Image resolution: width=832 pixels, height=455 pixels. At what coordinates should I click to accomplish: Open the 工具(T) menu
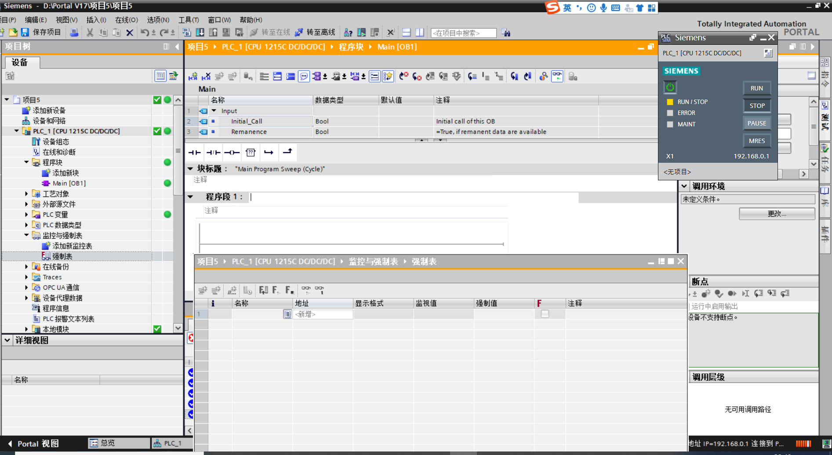pyautogui.click(x=189, y=20)
